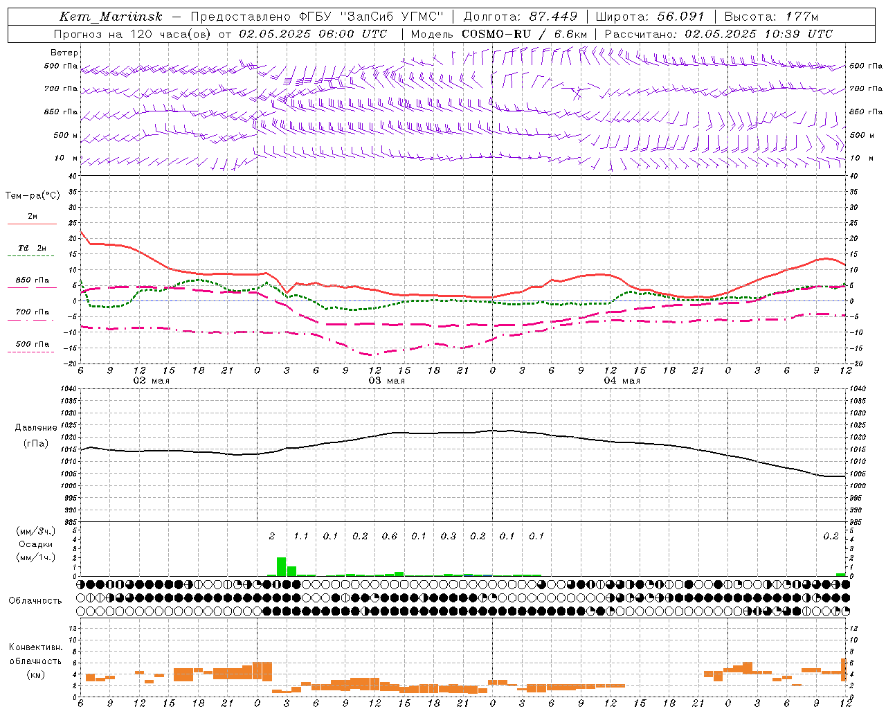886x709 pixels.
Task: Click the Рассчитано: 02.05.2025 10:39 UTC timestamp
Action: (x=718, y=34)
